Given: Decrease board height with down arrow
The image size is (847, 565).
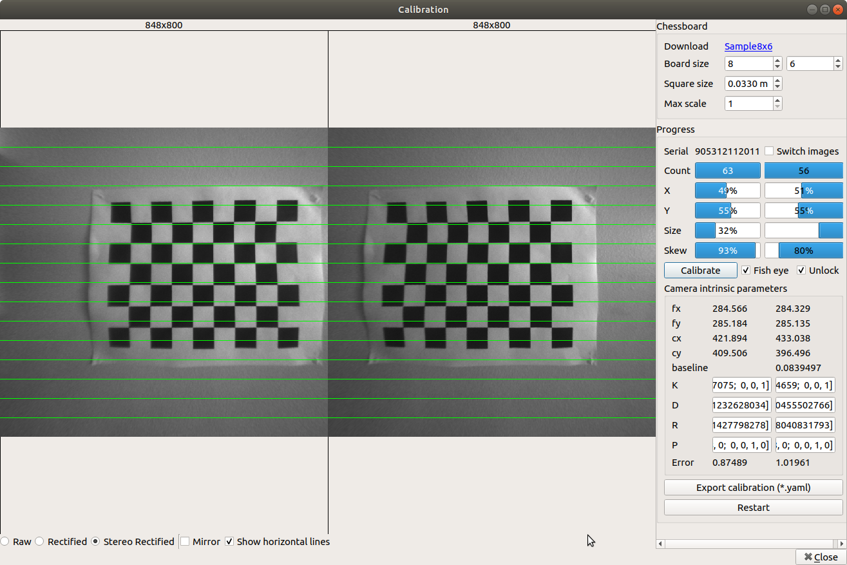Looking at the screenshot, I should point(837,67).
